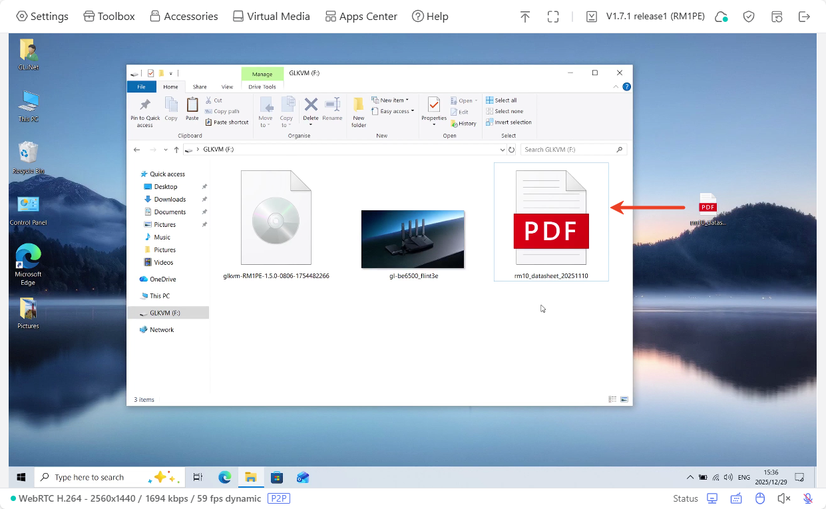Unmute the remote speaker in the status bar
Viewport: 826px width, 509px height.
point(783,498)
